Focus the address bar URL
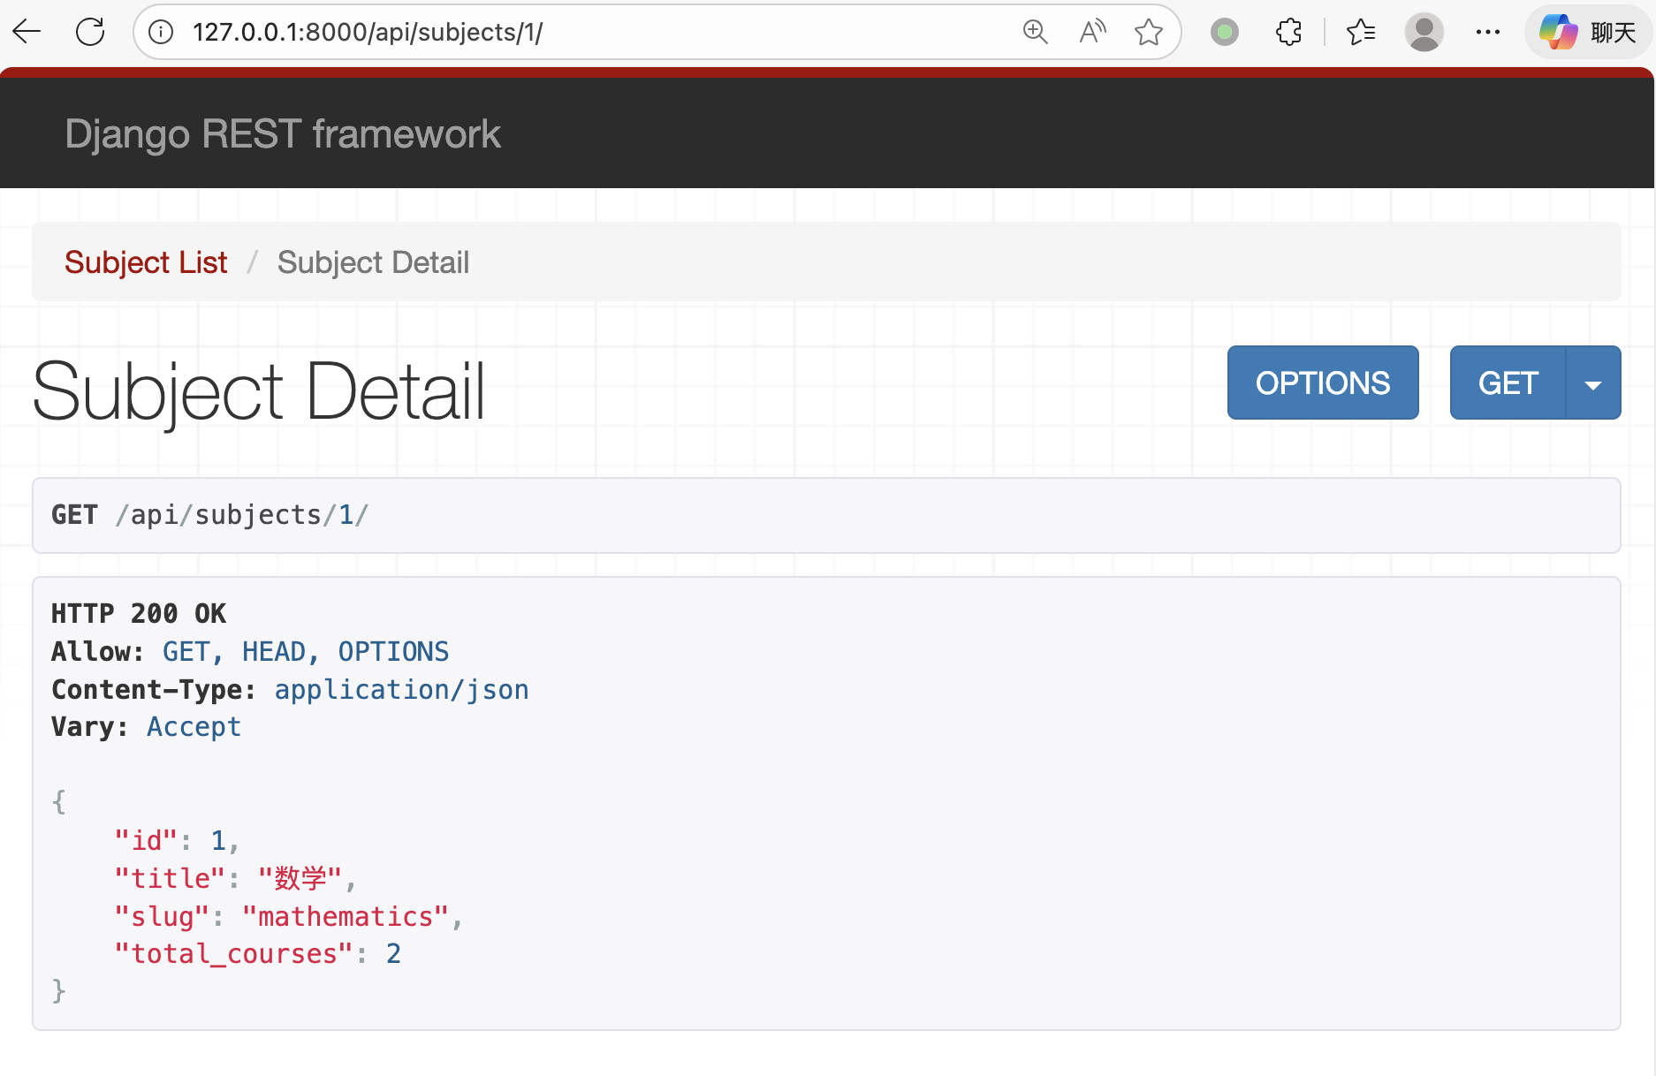Viewport: 1656px width, 1076px height. (368, 33)
